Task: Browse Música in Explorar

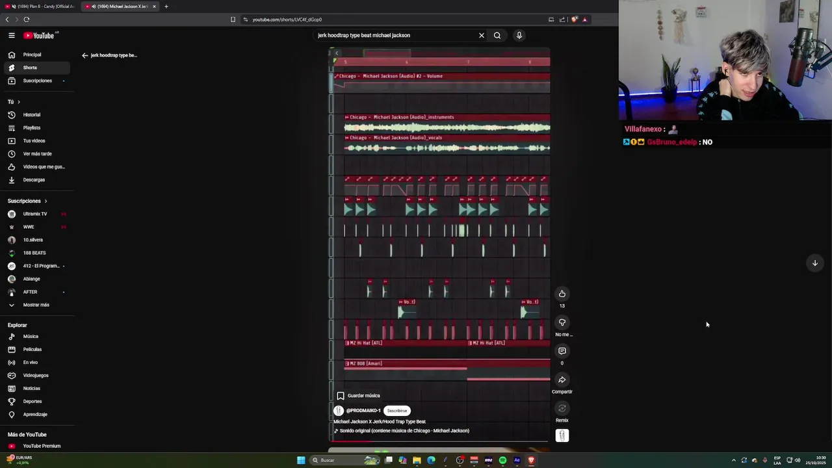Action: click(x=36, y=337)
